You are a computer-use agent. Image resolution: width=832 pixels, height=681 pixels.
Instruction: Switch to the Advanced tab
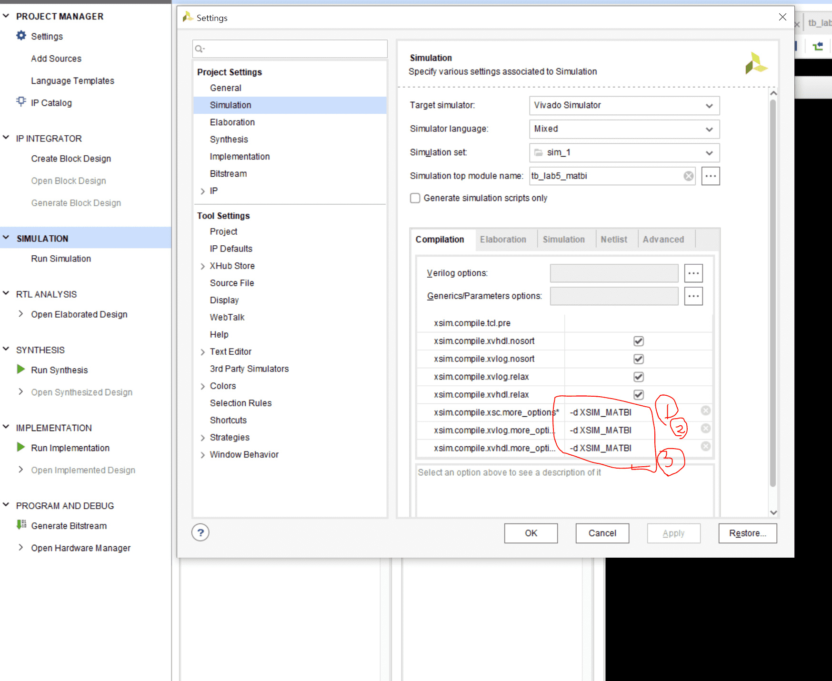tap(663, 240)
